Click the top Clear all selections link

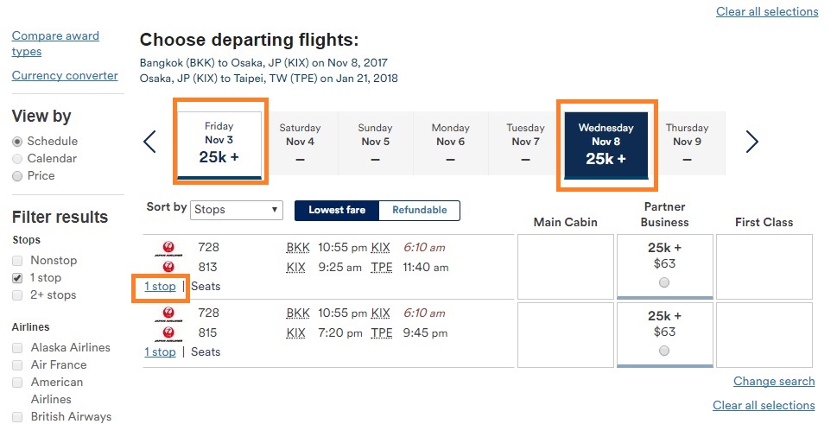pos(767,12)
